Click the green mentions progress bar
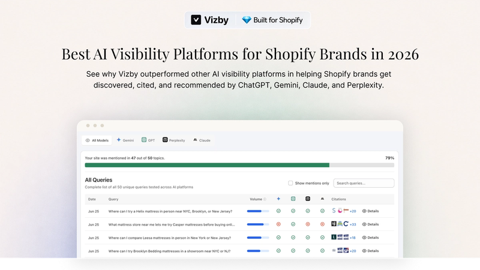This screenshot has height=270, width=480. pyautogui.click(x=207, y=166)
